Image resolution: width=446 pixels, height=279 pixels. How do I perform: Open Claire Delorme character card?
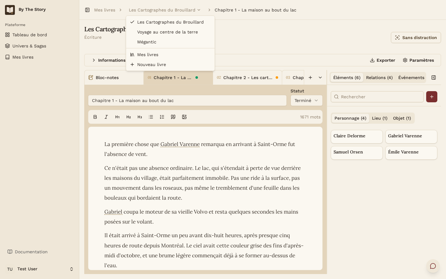click(x=357, y=137)
